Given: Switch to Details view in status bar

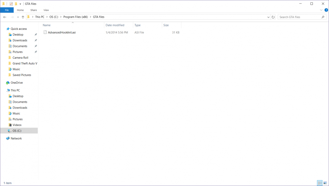Looking at the screenshot, I should 319,183.
